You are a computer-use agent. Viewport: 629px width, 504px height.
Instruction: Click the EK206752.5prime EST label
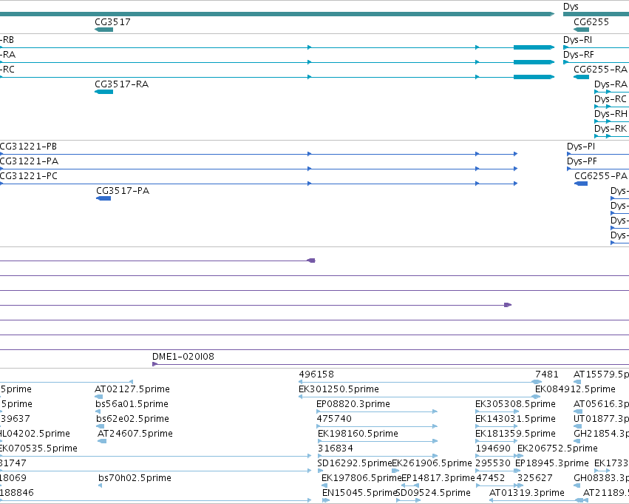tap(557, 448)
